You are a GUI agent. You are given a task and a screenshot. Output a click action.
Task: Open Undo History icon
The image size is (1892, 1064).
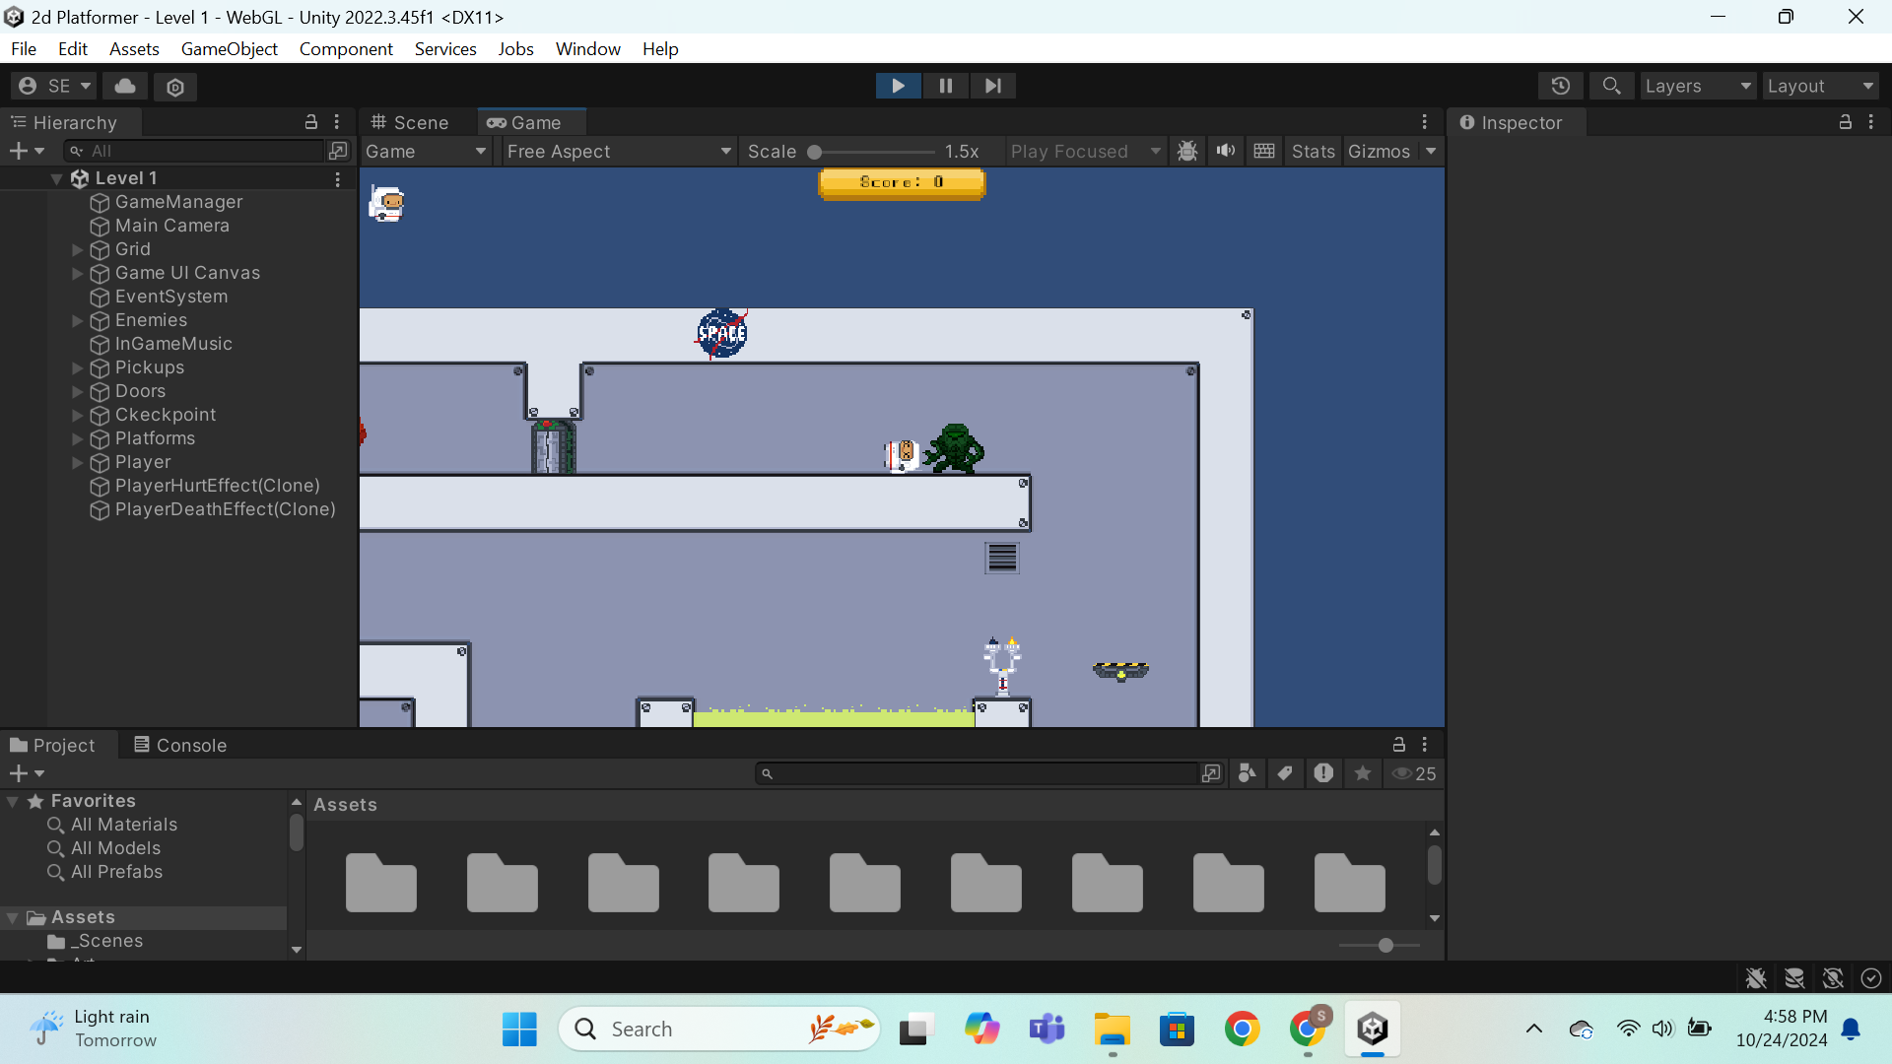click(1560, 86)
